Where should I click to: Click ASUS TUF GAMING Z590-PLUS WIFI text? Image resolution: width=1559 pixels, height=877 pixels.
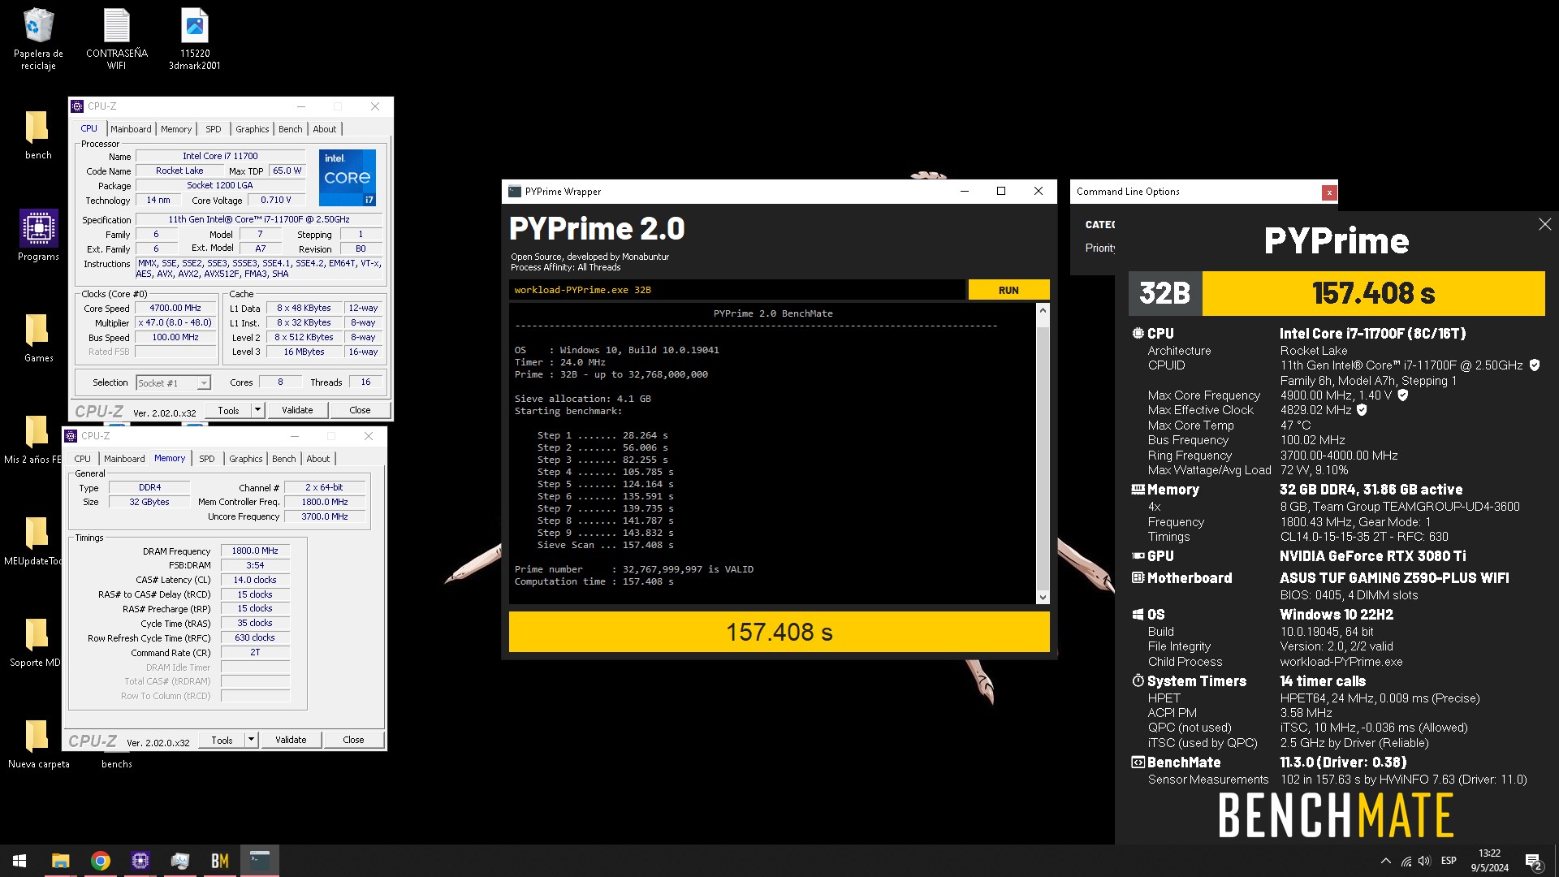(1394, 578)
